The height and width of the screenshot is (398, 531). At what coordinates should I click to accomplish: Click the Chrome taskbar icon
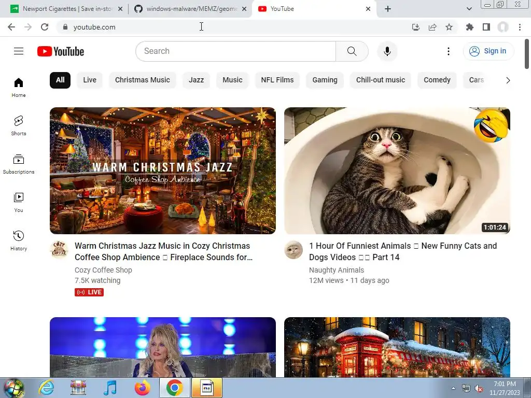point(174,388)
